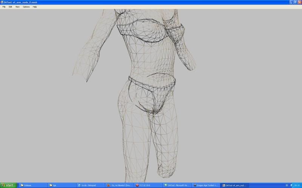Screen dimensions: 302x188
Task: Switch to the Firefox browser taskbar item
Action: 119,185
